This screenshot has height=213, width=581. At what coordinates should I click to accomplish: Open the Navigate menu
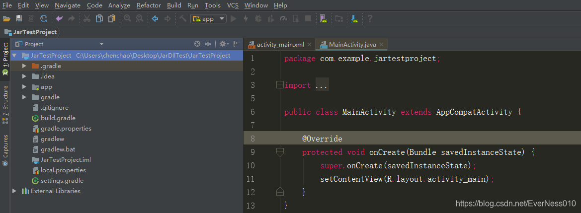[68, 5]
